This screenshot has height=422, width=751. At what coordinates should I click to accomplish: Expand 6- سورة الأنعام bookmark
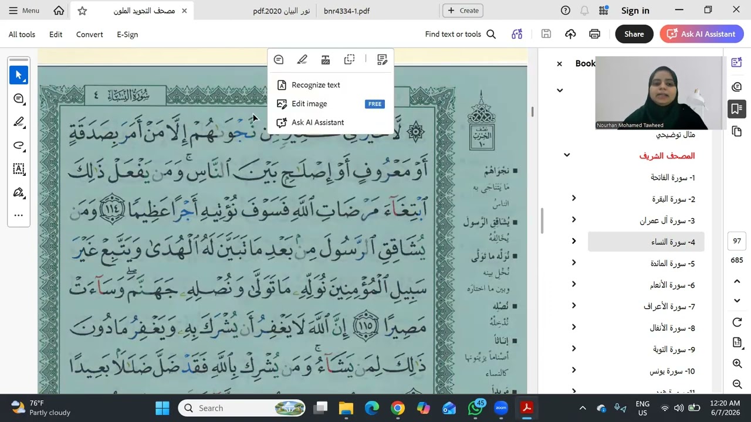click(x=574, y=284)
